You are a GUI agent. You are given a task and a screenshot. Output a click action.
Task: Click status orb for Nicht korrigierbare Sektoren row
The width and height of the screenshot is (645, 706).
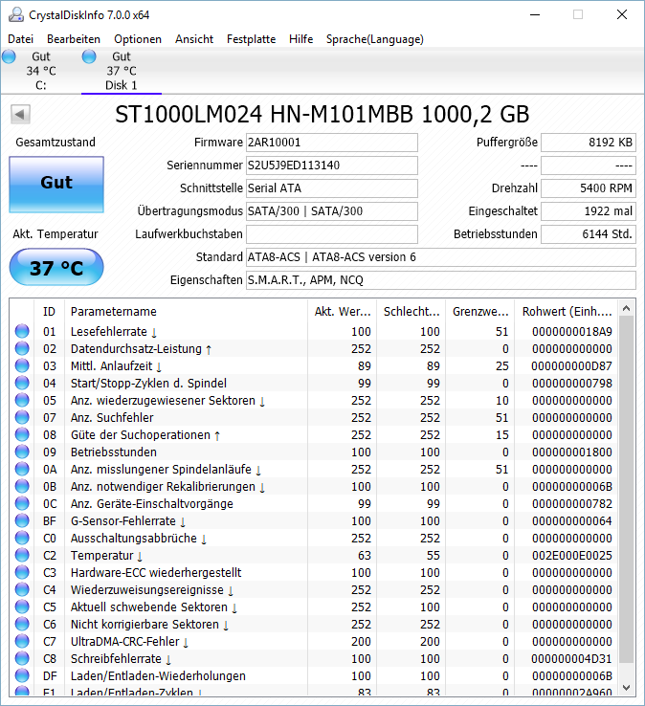click(22, 624)
